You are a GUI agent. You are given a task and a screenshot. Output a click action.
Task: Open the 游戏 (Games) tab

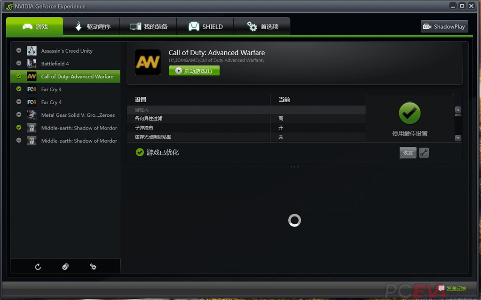point(35,27)
